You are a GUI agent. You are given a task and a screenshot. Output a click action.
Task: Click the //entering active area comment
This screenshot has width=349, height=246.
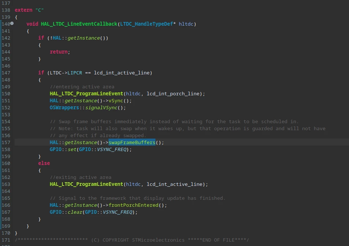pyautogui.click(x=82, y=87)
